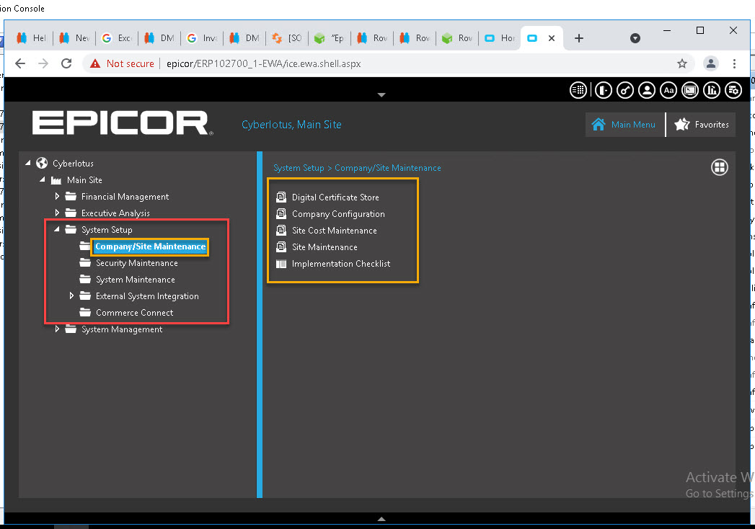Click the Security Maintenance folder icon
Viewport: 755px width, 529px height.
click(x=85, y=263)
